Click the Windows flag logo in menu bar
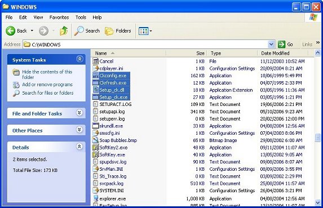Image resolution: width=323 pixels, height=208 pixels. tap(313, 17)
